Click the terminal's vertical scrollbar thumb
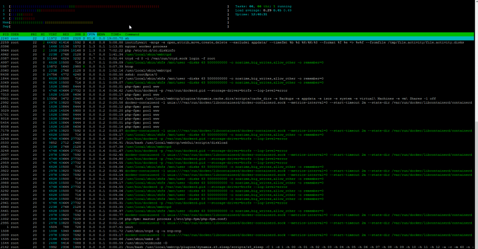This screenshot has width=478, height=249. [476, 184]
